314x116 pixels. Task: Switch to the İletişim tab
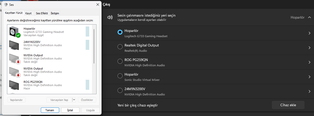pyautogui.click(x=55, y=13)
